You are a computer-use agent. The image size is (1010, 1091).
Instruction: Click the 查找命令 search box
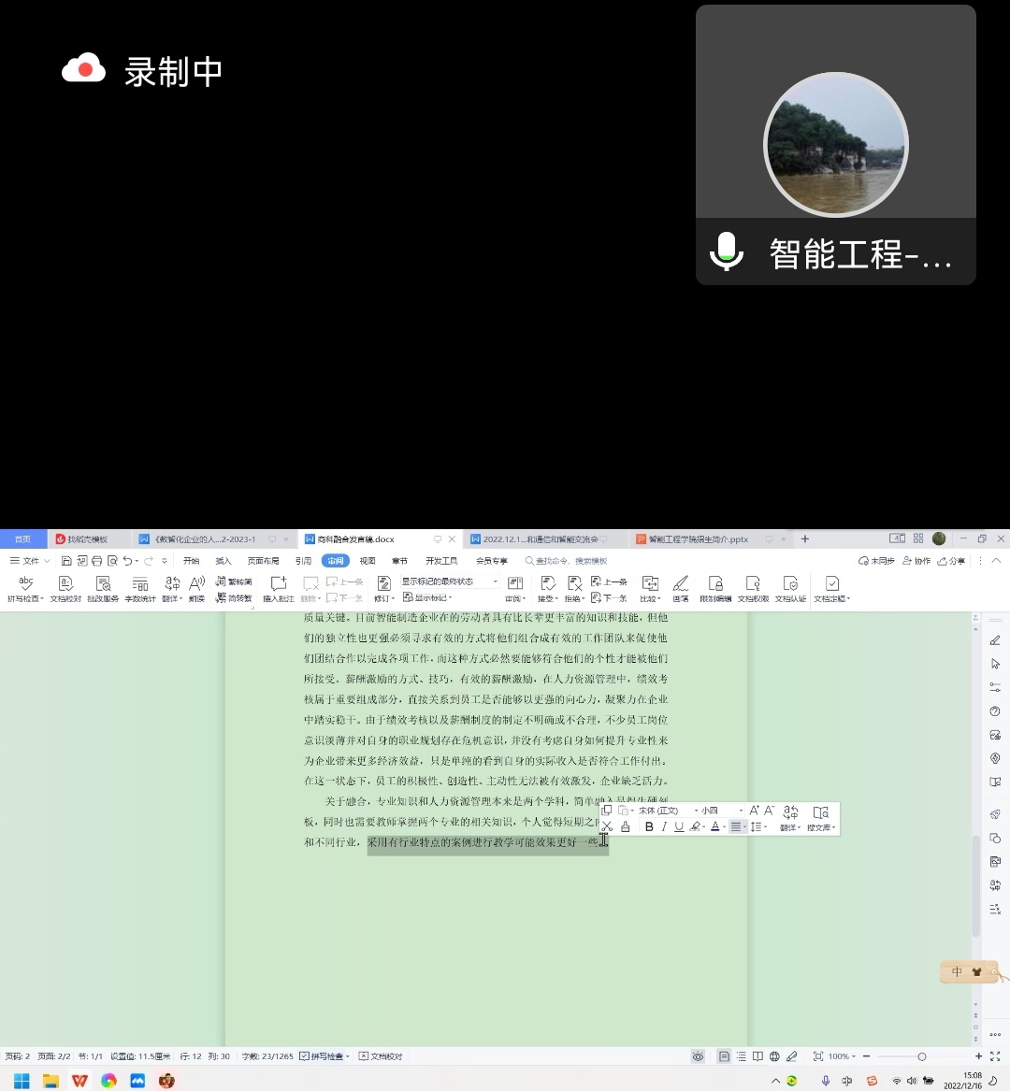pyautogui.click(x=570, y=561)
